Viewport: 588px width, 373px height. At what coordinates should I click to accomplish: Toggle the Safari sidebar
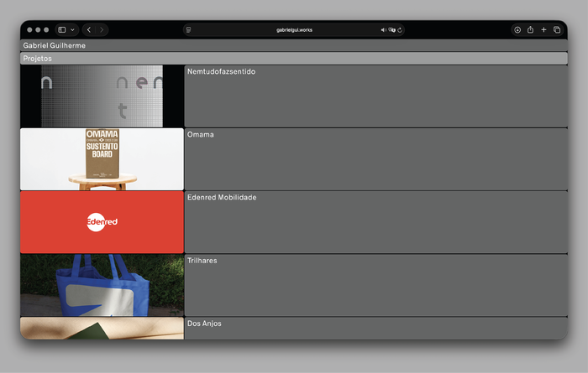tap(62, 29)
